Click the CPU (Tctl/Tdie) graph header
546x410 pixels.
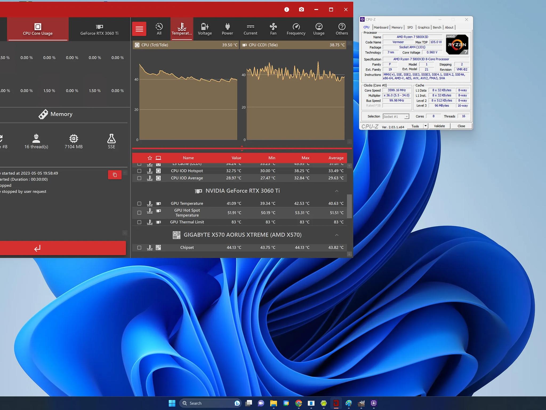186,45
